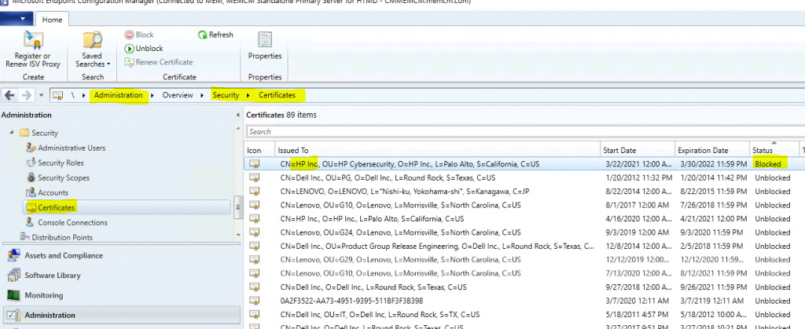805x329 pixels.
Task: Click the breadcrumb root node icon
Action: pyautogui.click(x=58, y=95)
